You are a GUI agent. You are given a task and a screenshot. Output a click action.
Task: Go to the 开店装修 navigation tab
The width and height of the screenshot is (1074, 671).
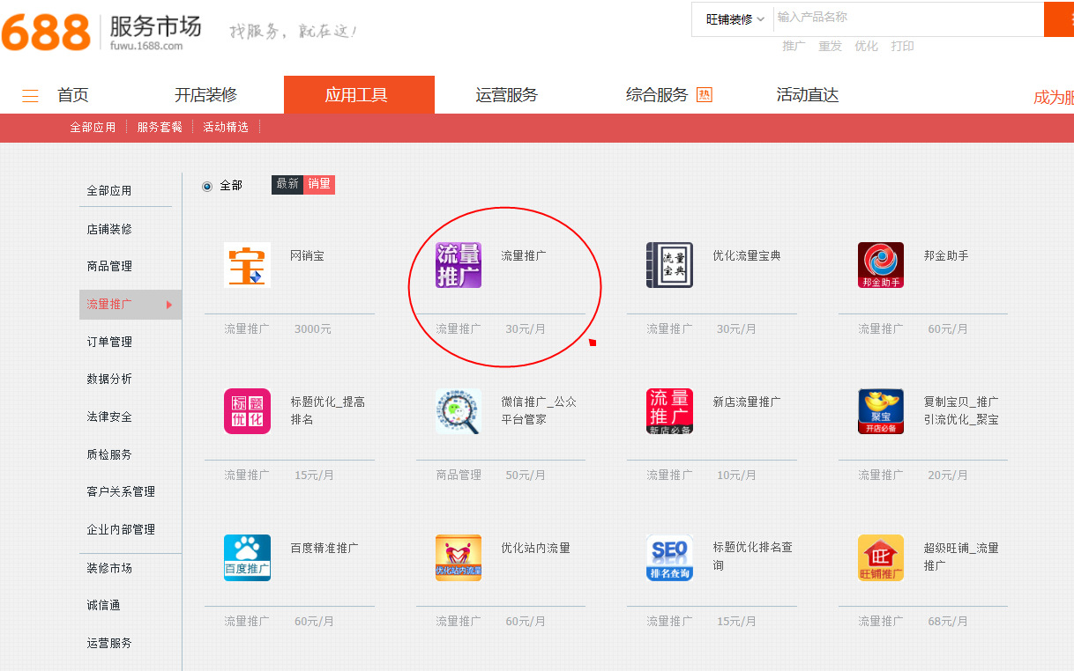pyautogui.click(x=205, y=95)
